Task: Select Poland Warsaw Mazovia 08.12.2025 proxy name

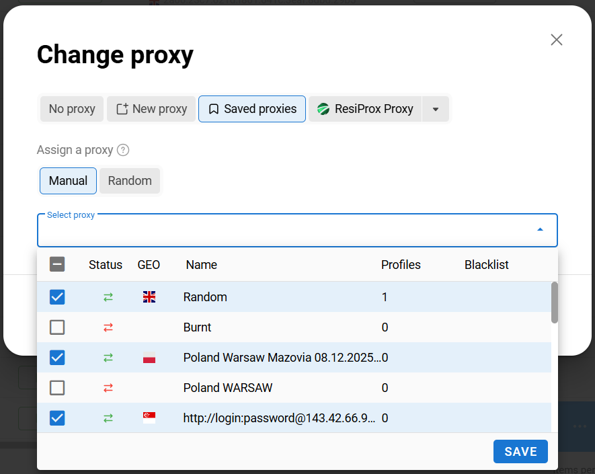Action: (282, 358)
